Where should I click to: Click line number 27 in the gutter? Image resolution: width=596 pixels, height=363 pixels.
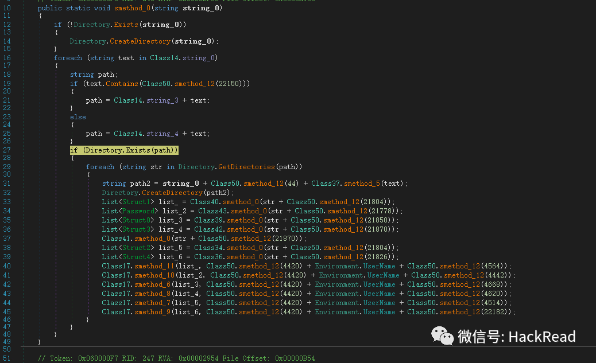click(7, 150)
